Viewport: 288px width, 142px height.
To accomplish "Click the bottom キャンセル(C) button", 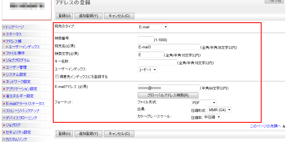I will tap(119, 134).
